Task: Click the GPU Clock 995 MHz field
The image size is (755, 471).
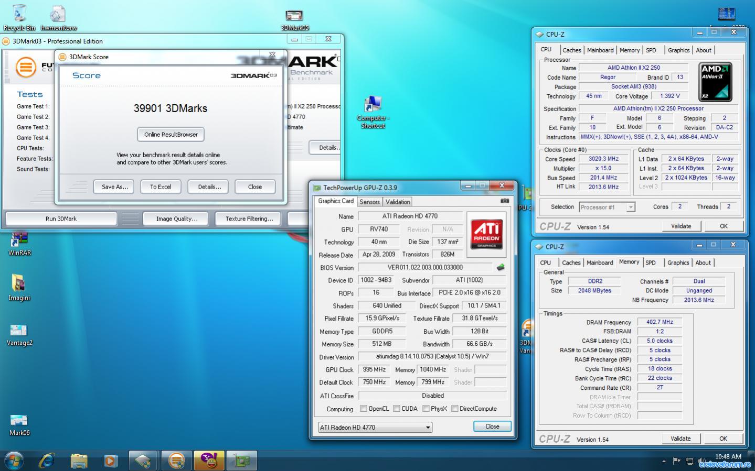Action: coord(375,369)
